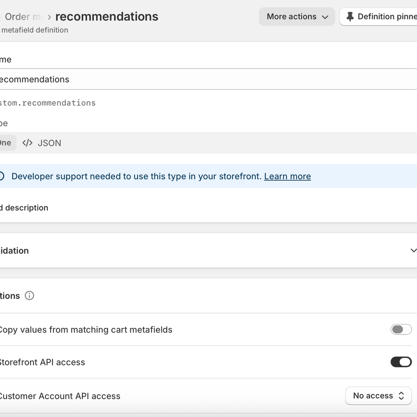
Task: Click the Customer Account API access label
Action: point(60,396)
